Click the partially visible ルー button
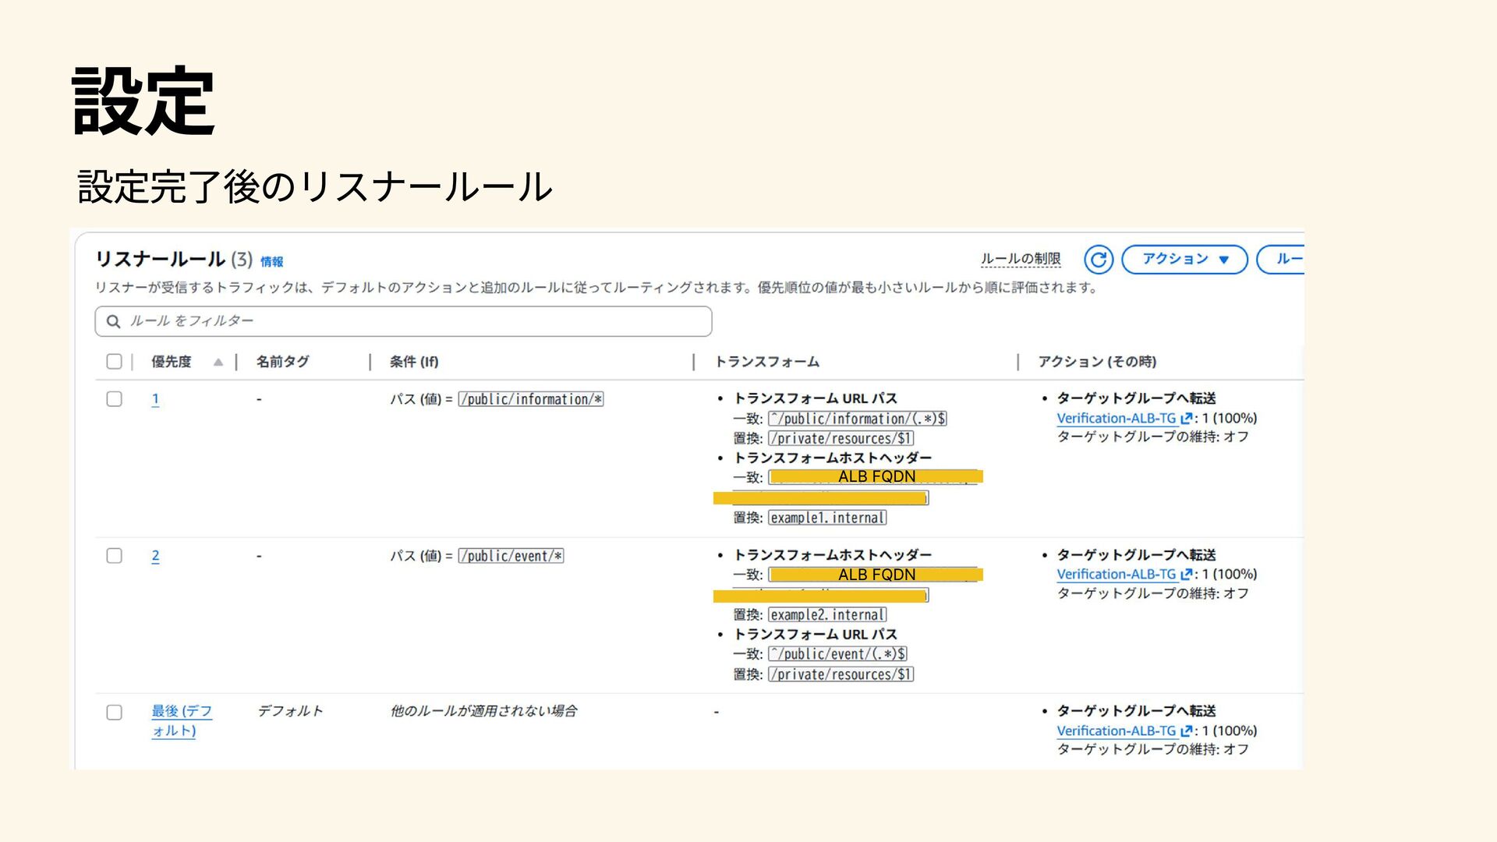 click(x=1285, y=260)
